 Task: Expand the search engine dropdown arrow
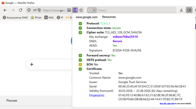94,10
